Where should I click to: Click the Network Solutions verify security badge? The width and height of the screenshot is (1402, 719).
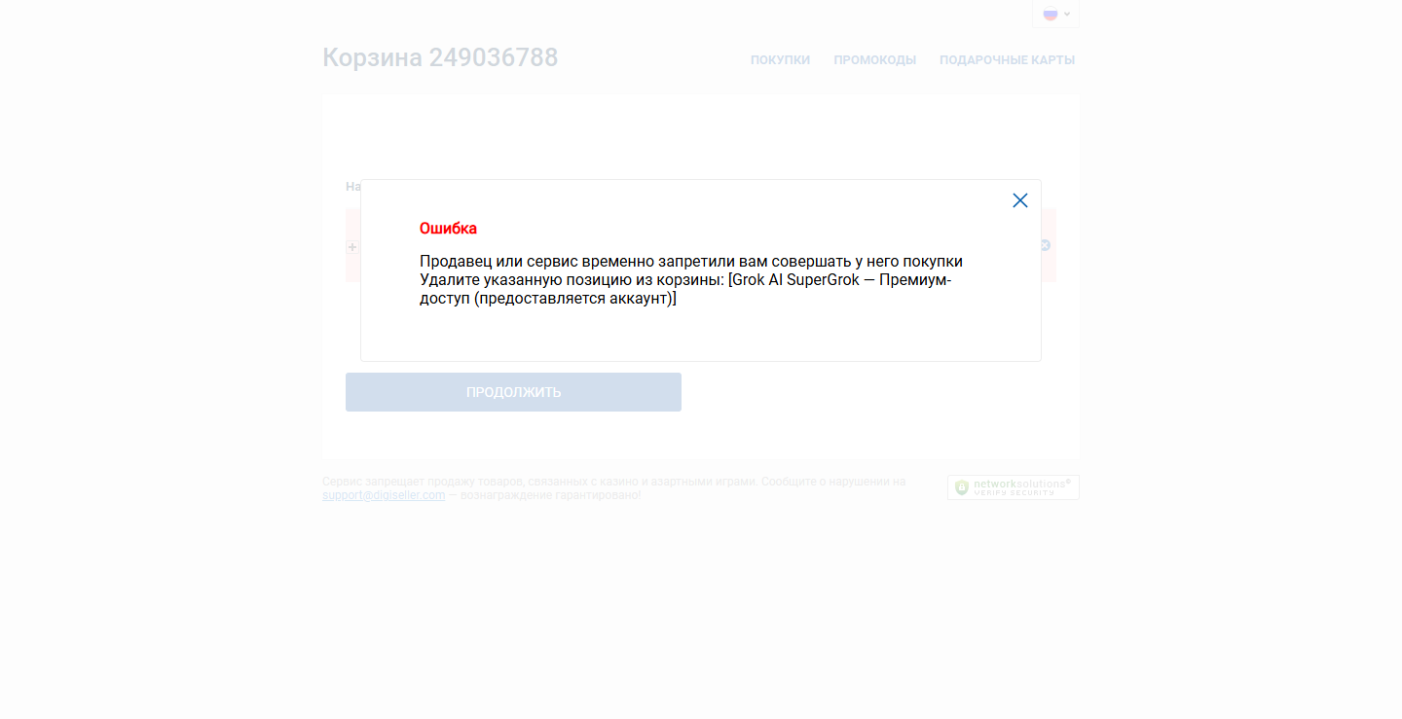[x=1013, y=487]
